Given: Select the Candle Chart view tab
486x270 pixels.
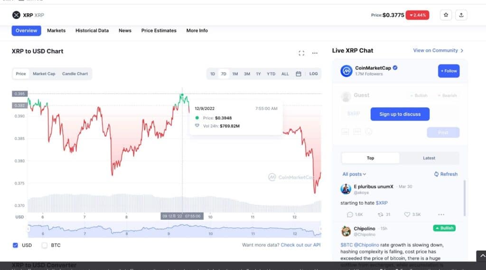Looking at the screenshot, I should coord(75,74).
